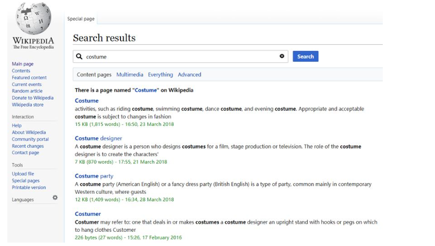The image size is (435, 246).
Task: Open the Printable version link
Action: (29, 187)
